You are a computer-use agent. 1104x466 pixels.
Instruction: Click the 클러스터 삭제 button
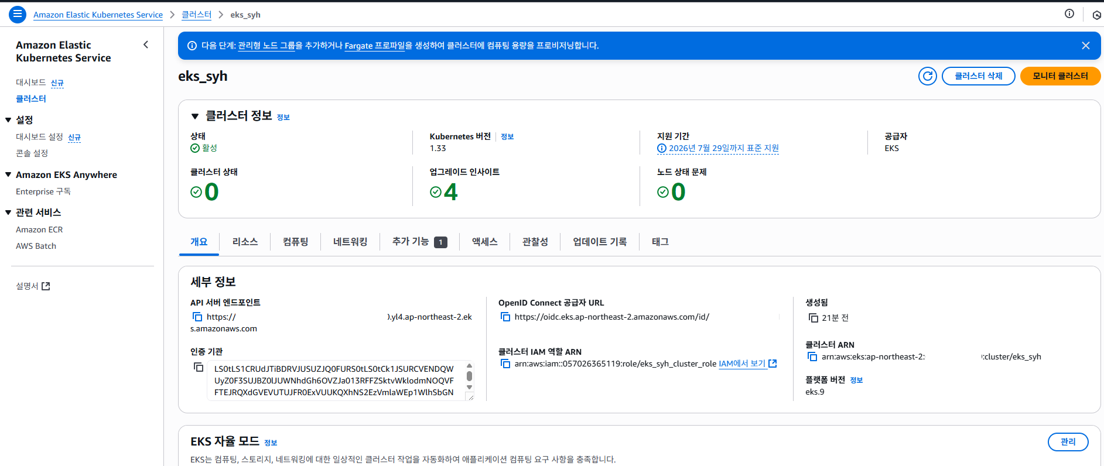coord(979,76)
